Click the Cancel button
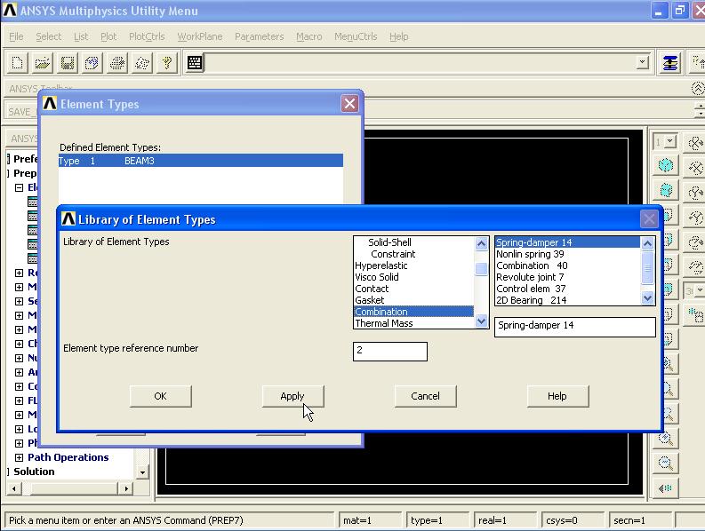 click(425, 396)
